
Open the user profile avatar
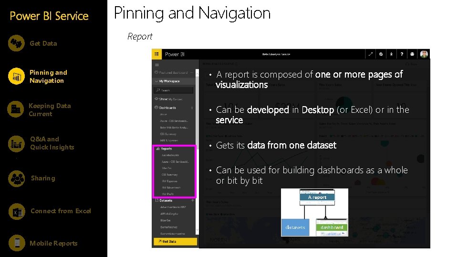[424, 54]
